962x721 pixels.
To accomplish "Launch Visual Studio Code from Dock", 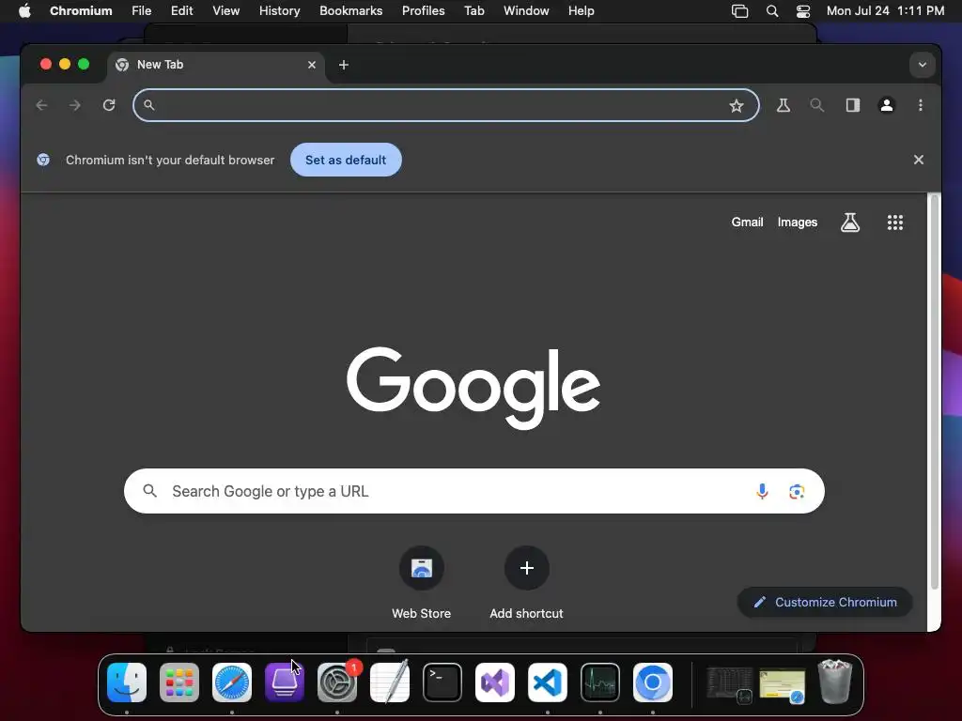I will click(548, 683).
